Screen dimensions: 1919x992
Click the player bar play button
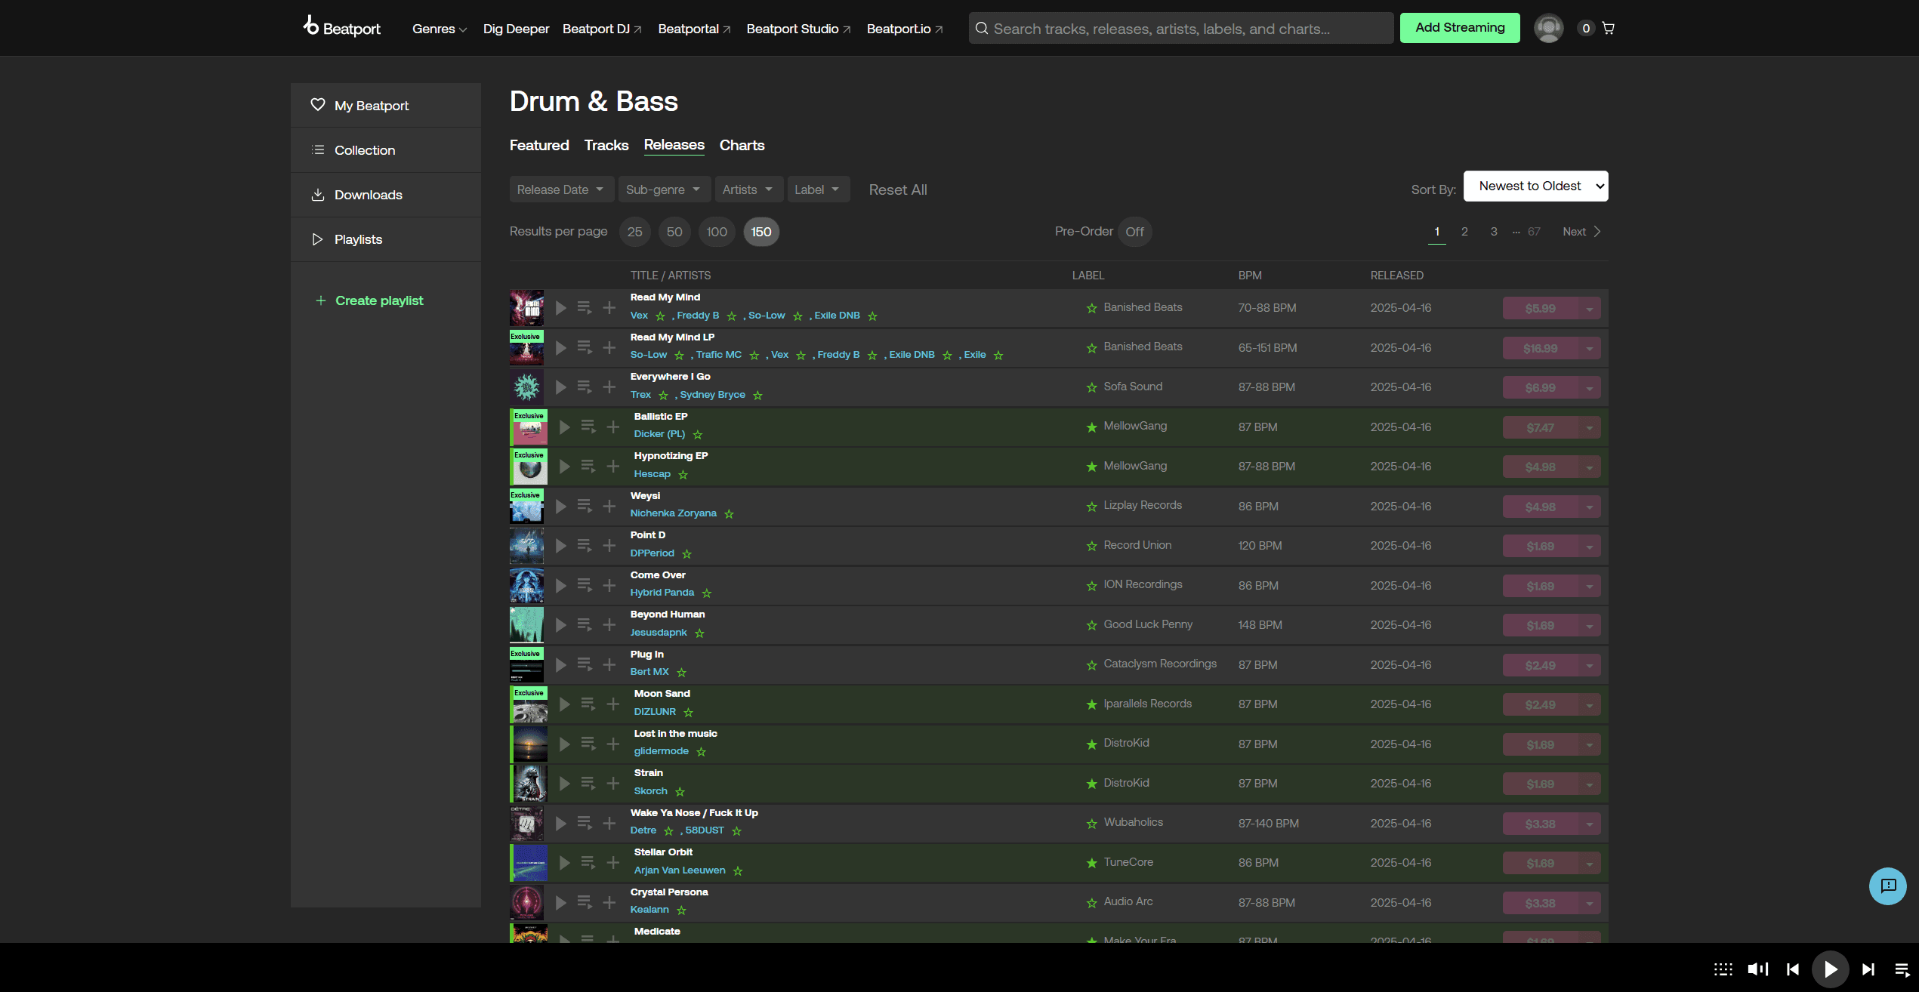point(1831,969)
